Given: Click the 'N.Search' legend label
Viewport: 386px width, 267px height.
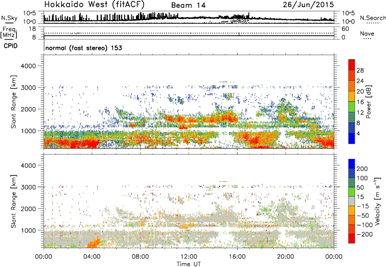Looking at the screenshot, I should 372,18.
